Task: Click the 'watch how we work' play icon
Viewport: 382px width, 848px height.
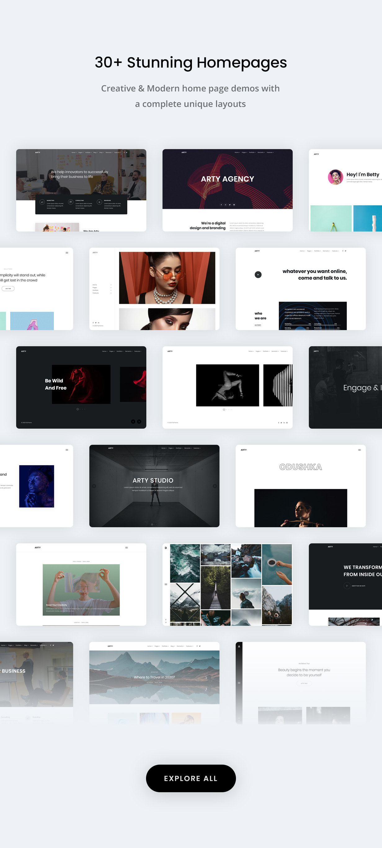Action: pos(347,585)
